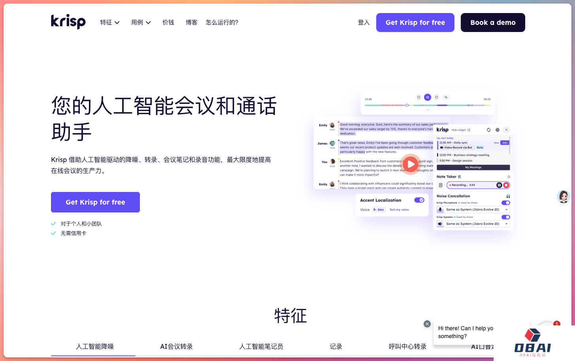This screenshot has height=361, width=575.
Task: Click the rewind icon in audio player
Action: point(419,97)
